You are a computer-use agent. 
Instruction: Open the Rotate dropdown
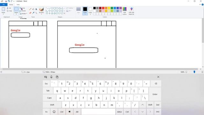pyautogui.click(x=23, y=13)
